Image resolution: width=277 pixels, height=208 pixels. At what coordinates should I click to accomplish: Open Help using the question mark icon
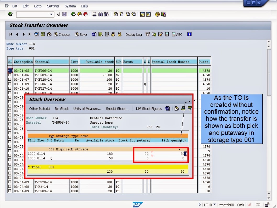(x=157, y=14)
